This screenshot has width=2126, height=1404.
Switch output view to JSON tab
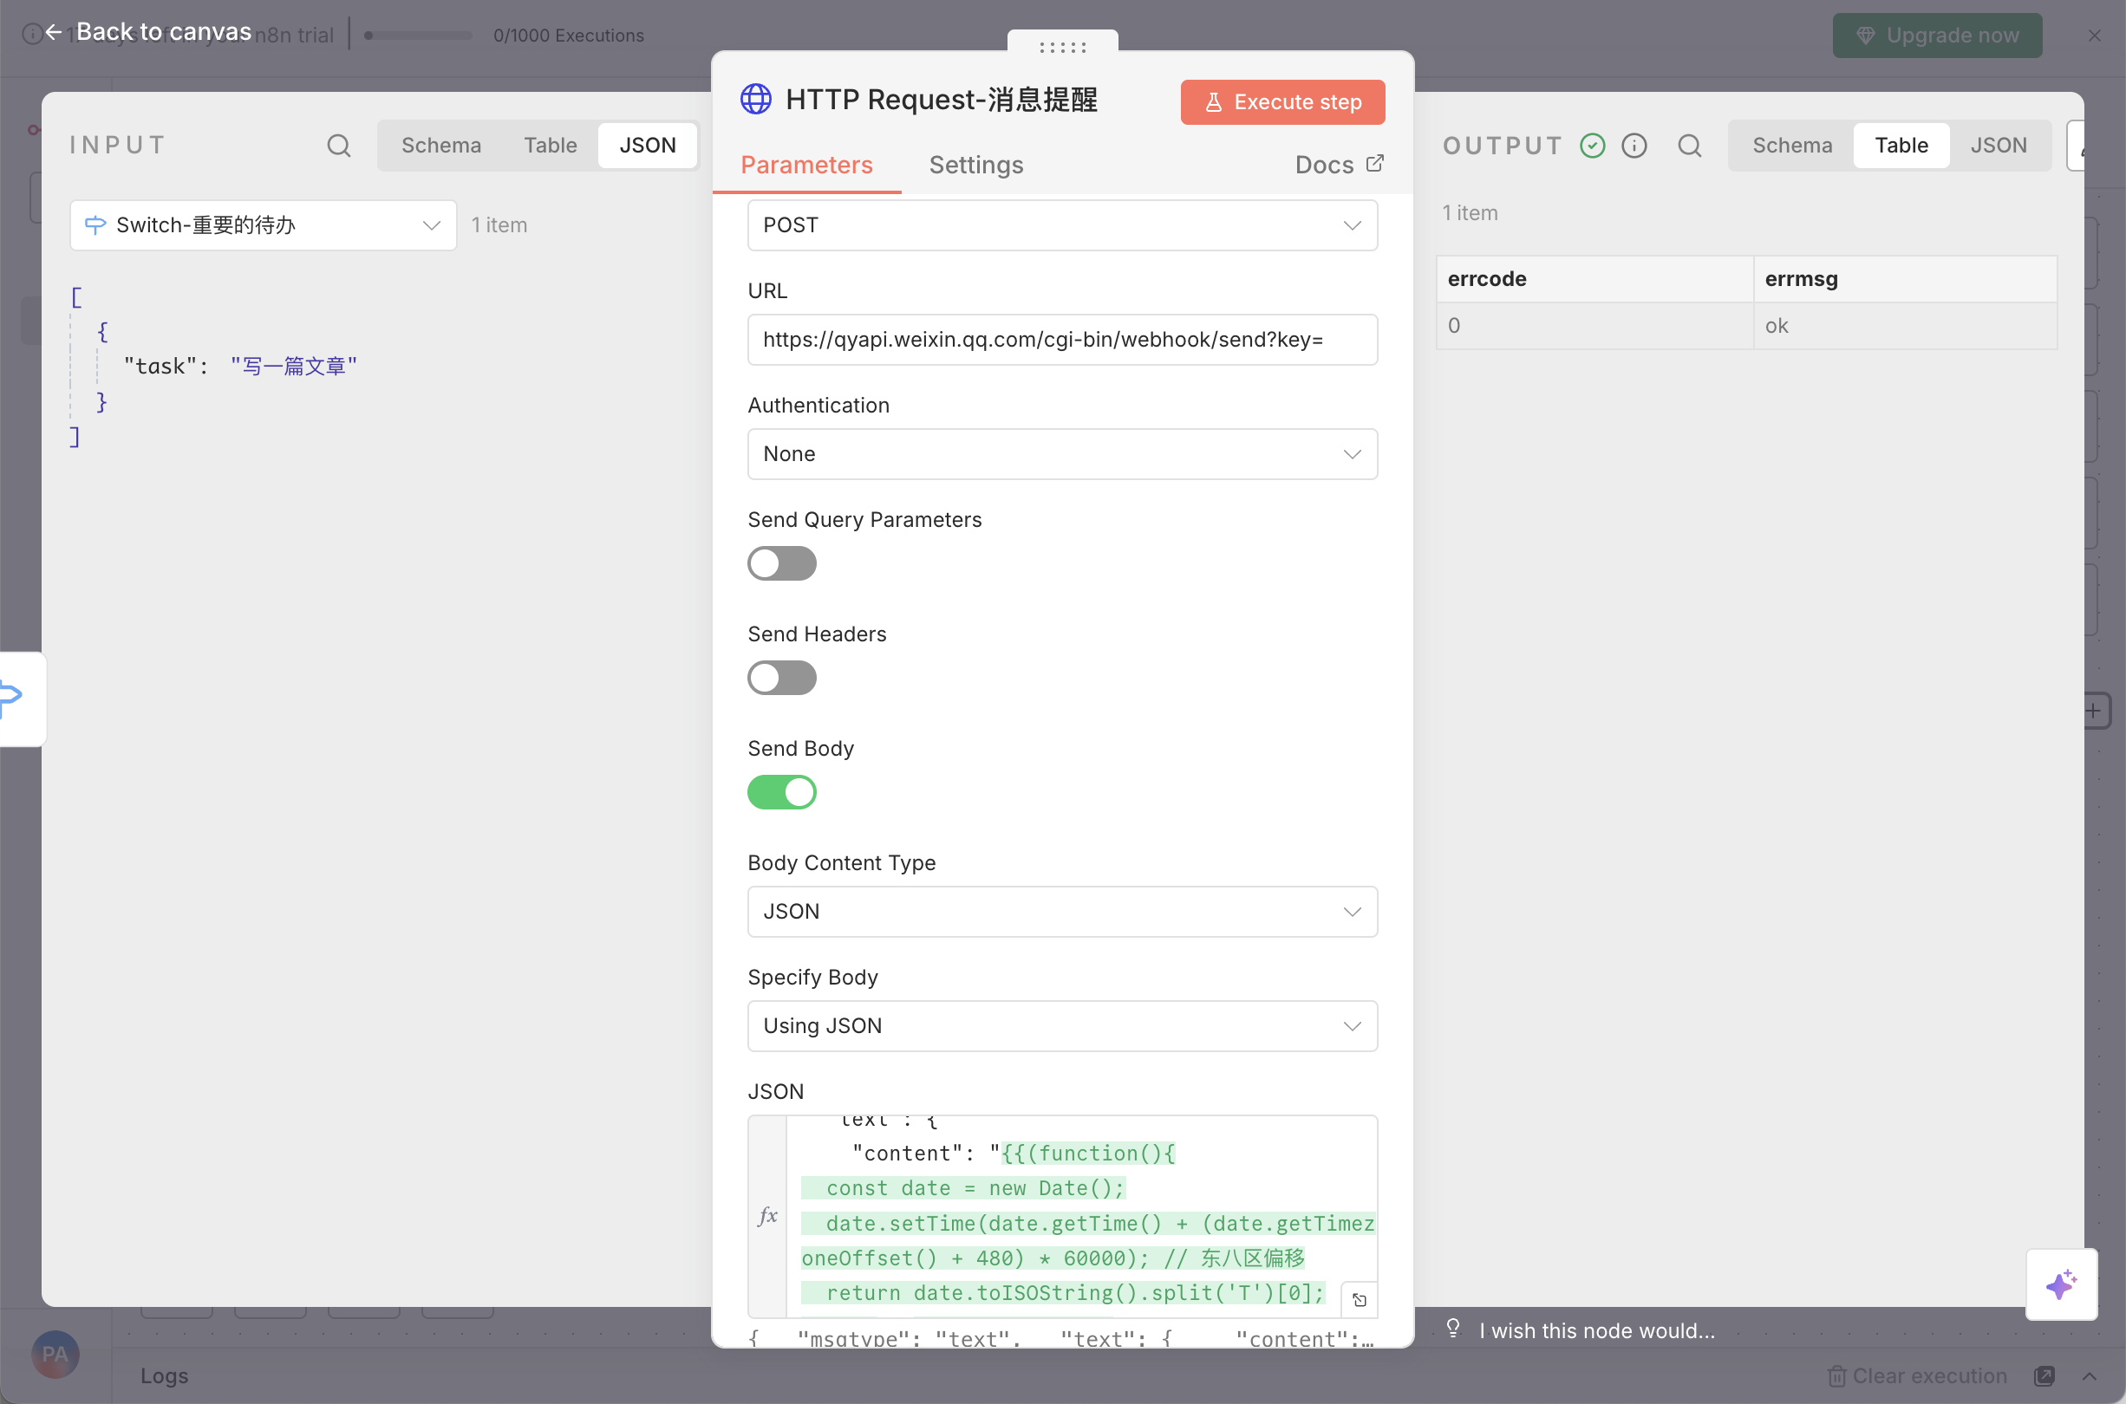point(1998,145)
